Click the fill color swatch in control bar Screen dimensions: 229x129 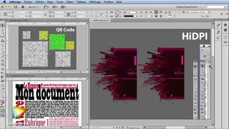click(x=117, y=13)
